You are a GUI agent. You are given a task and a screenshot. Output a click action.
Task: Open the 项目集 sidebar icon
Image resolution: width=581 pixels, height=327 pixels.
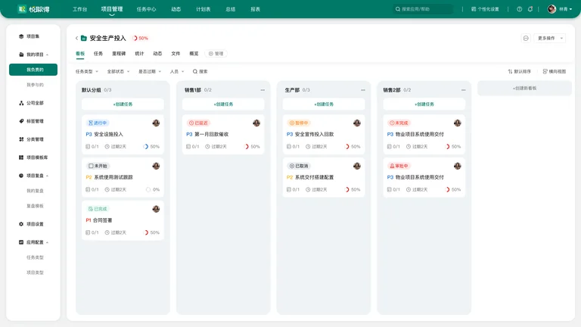point(21,36)
